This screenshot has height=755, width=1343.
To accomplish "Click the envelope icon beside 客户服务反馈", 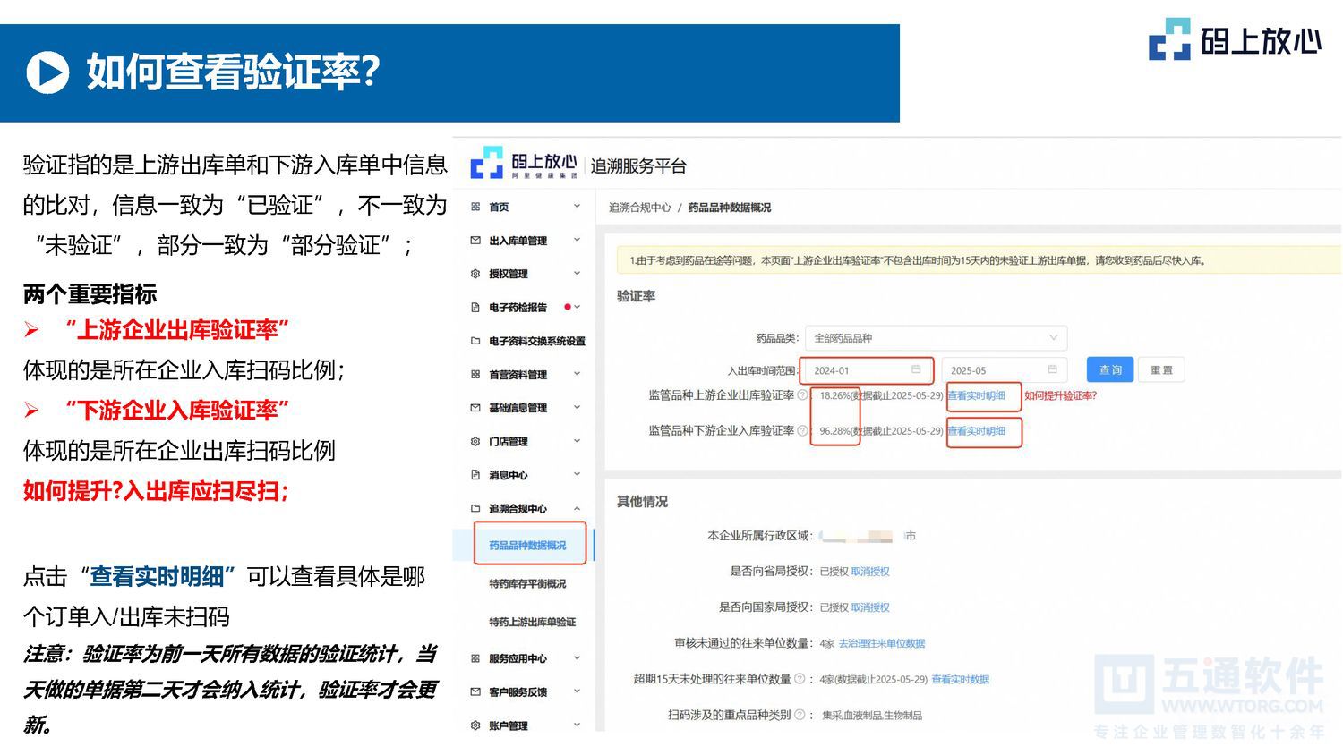I will pos(475,691).
